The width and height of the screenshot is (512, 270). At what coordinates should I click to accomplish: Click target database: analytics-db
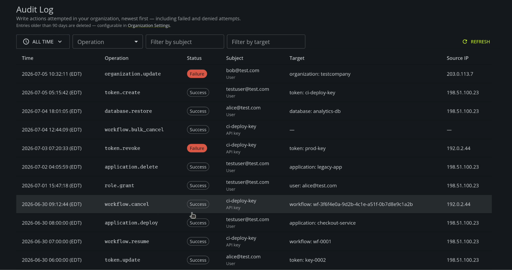pyautogui.click(x=315, y=111)
